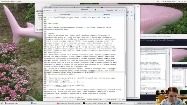This screenshot has height=105, width=187.
Task: Open Сервис menu in OBS window
Action: [x=162, y=40]
